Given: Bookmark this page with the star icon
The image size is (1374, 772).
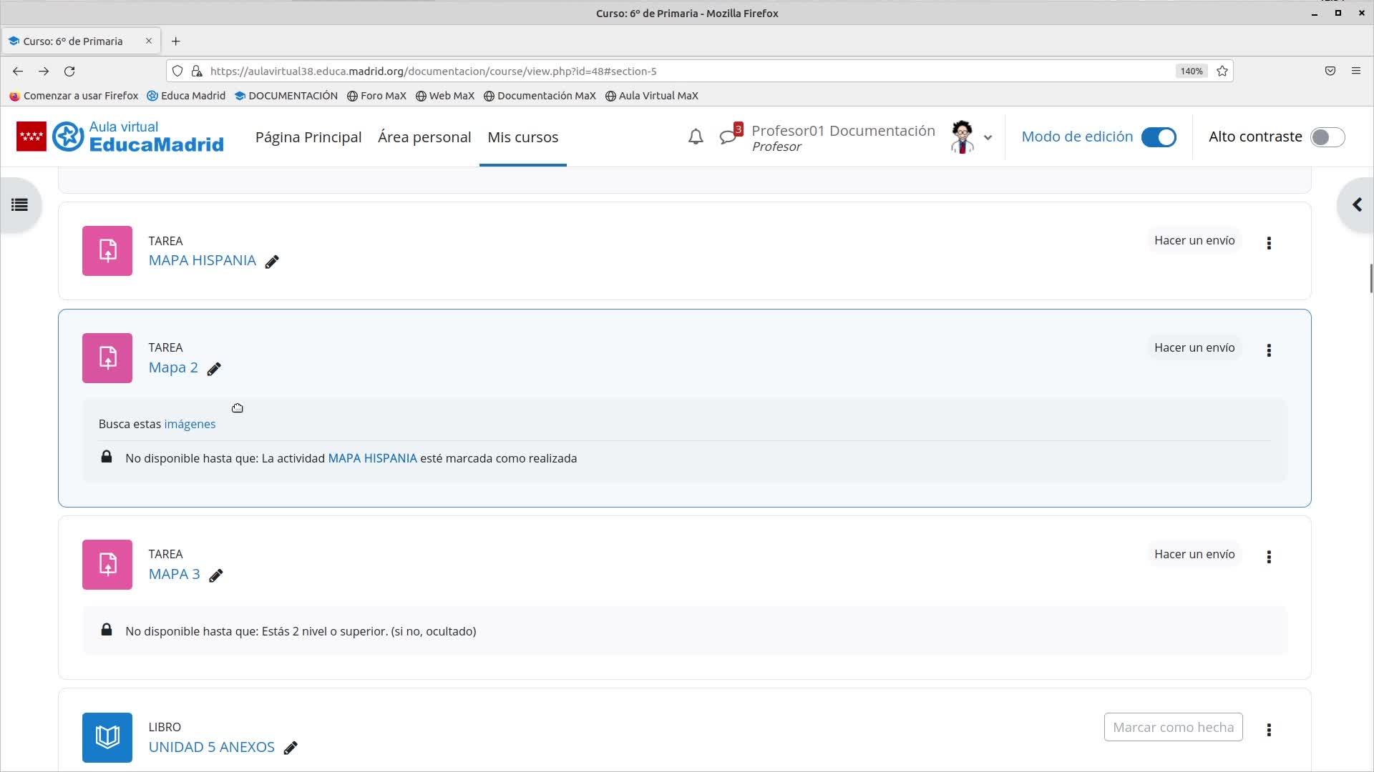Looking at the screenshot, I should 1222,71.
